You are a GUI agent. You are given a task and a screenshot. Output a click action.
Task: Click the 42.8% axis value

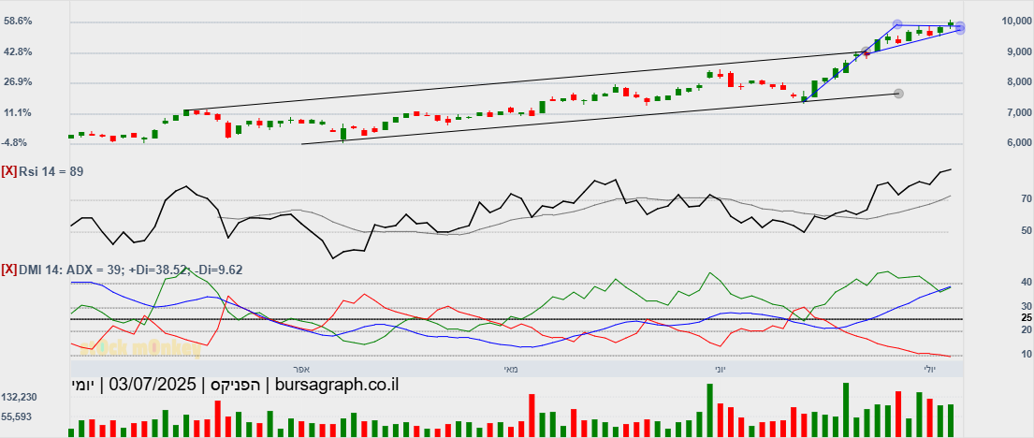pos(19,51)
